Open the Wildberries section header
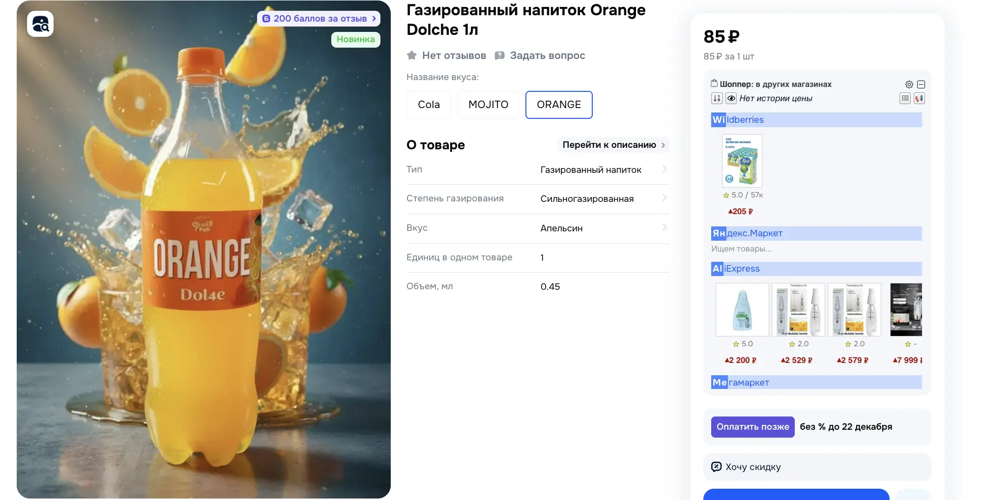The height and width of the screenshot is (500, 983). [x=816, y=120]
